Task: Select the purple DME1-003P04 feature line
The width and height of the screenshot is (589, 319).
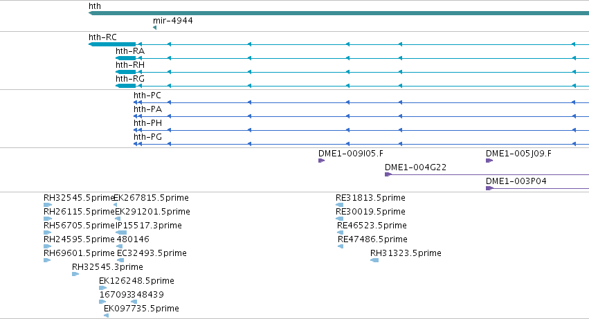Action: pos(538,189)
